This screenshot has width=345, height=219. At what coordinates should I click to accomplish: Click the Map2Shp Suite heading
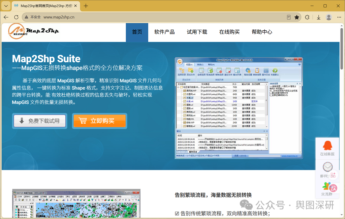46,59
